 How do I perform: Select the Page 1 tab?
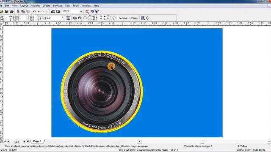[x=37, y=141]
